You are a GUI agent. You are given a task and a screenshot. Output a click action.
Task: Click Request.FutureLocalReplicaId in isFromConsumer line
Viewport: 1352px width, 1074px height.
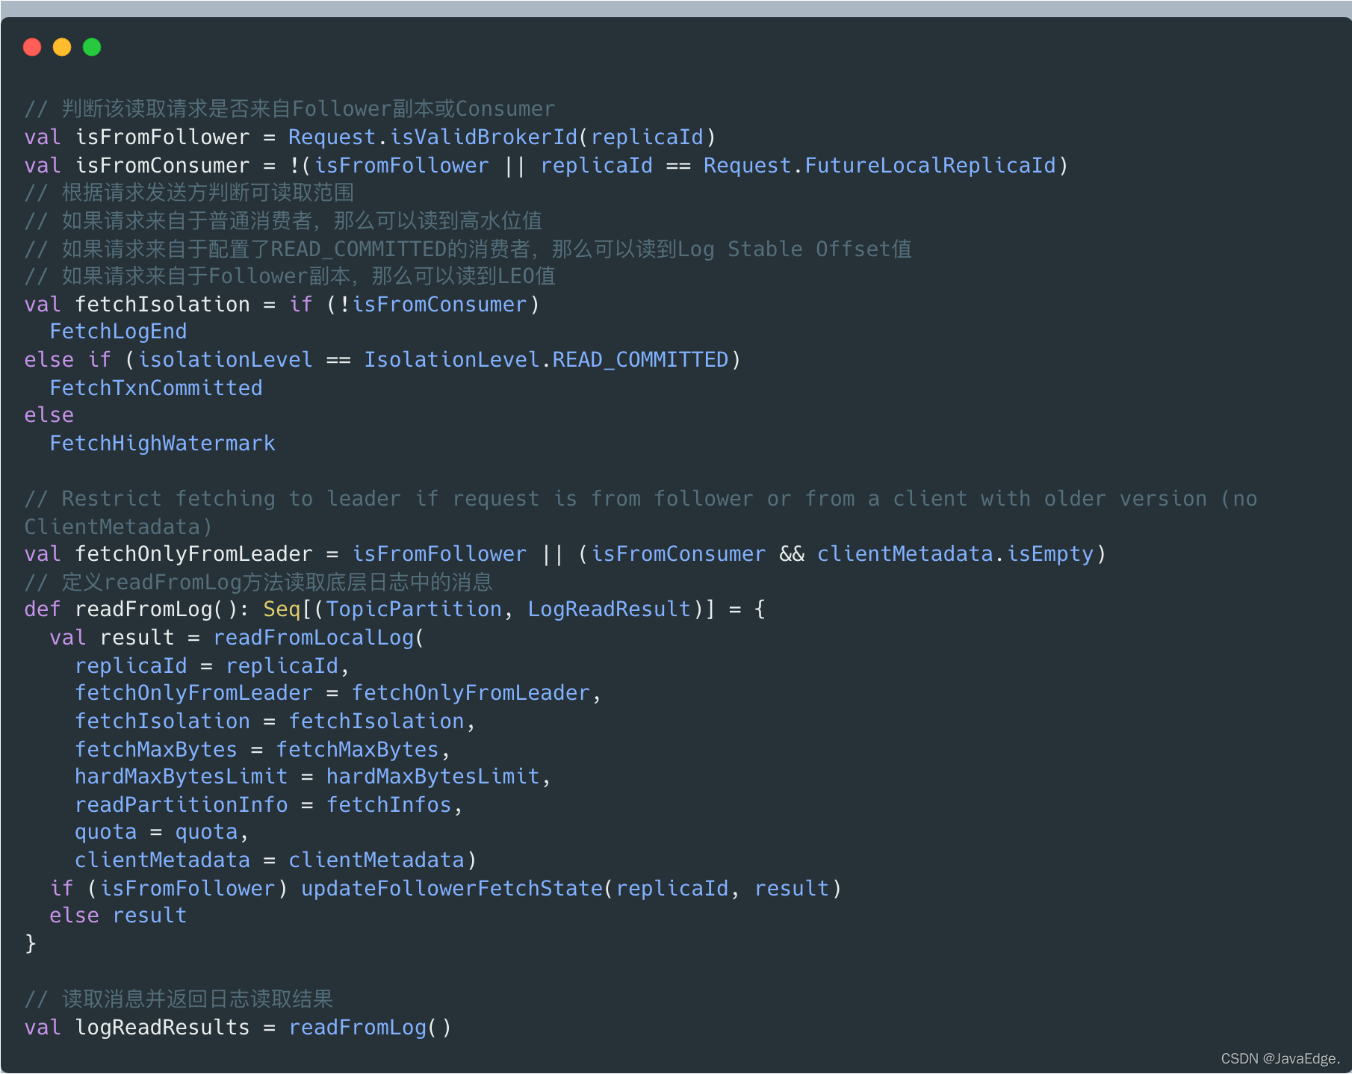(880, 166)
